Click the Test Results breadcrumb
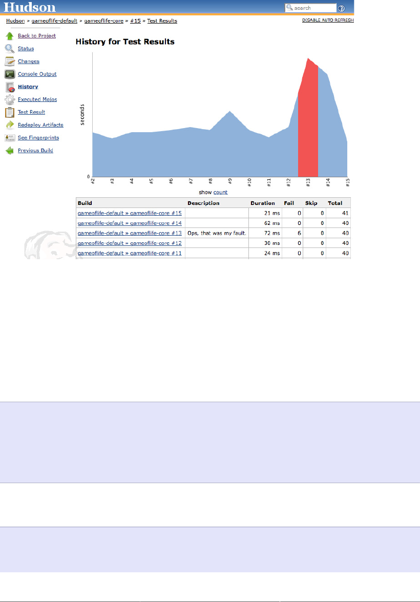Viewport: 420px width, 602px height. click(162, 20)
